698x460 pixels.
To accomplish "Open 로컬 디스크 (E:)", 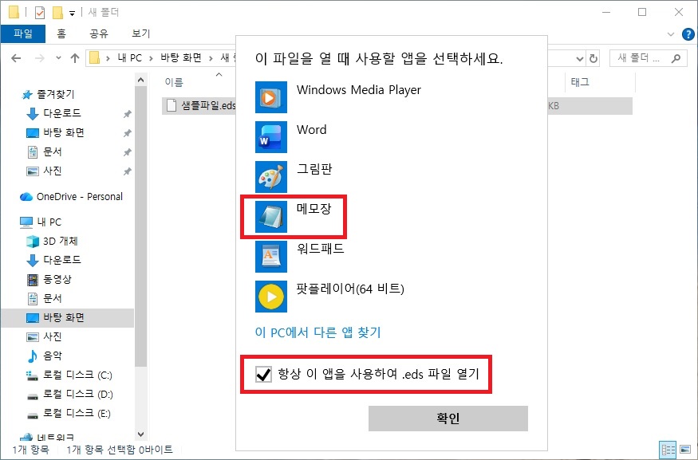I will [77, 414].
